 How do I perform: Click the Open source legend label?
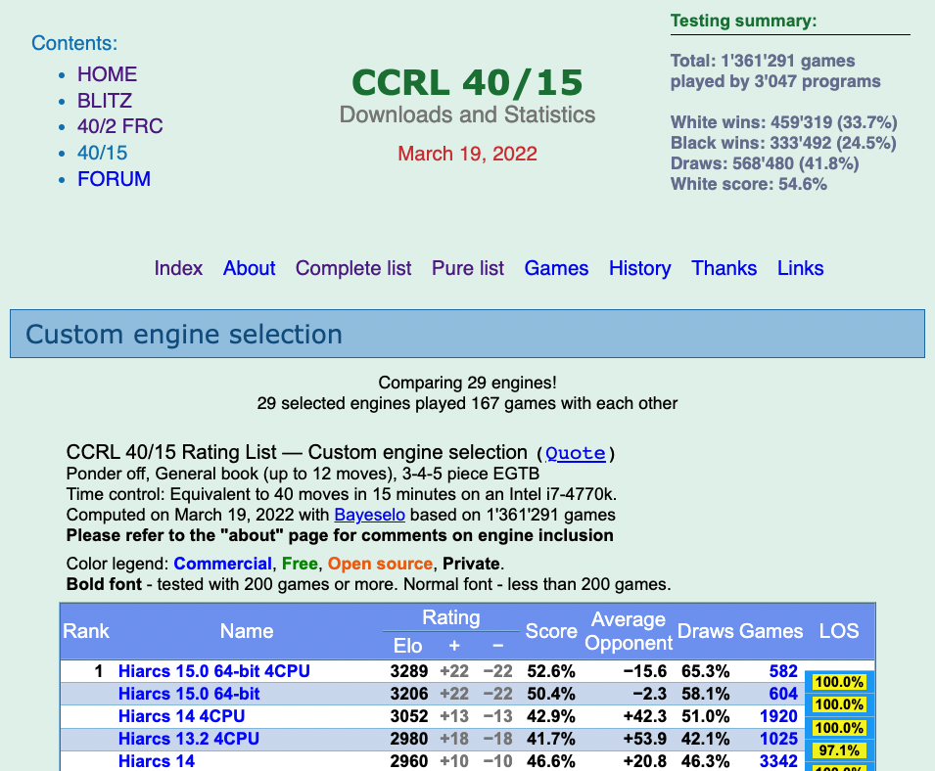[x=380, y=564]
